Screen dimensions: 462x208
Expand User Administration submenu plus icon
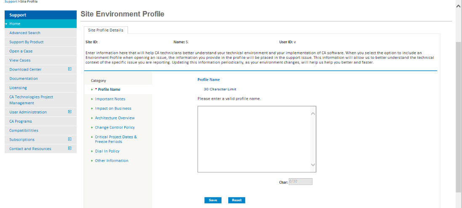pos(70,112)
